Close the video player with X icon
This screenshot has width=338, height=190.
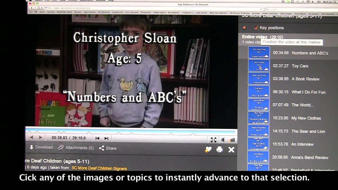click(x=231, y=150)
